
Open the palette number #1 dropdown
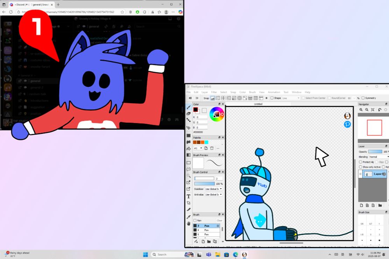coord(198,148)
